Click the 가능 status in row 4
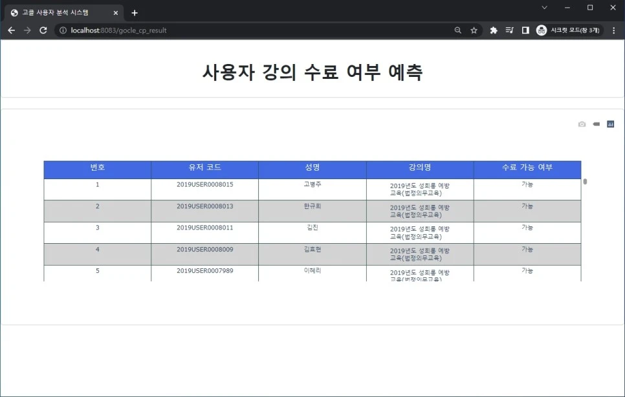 (x=527, y=250)
